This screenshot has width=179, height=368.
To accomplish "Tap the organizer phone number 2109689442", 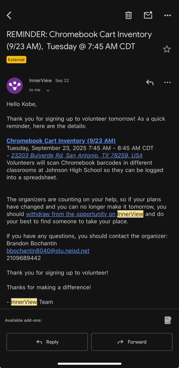I will click(24, 258).
